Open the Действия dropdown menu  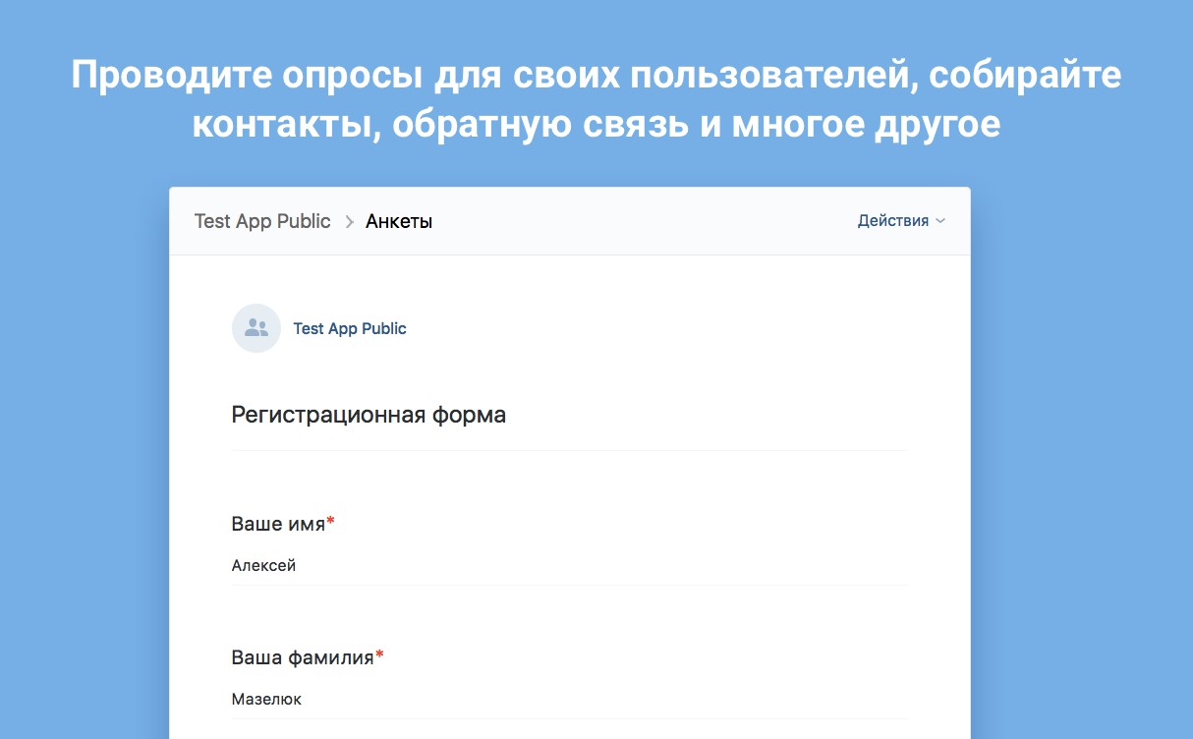pyautogui.click(x=901, y=221)
